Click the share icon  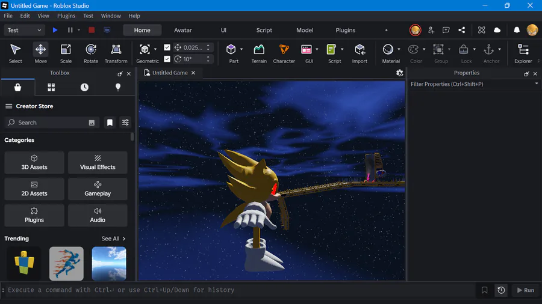point(461,30)
